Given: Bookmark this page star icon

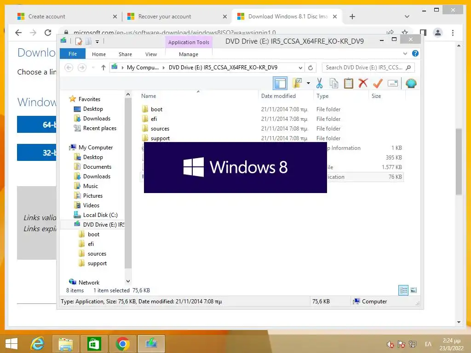Looking at the screenshot, I should click(x=405, y=32).
